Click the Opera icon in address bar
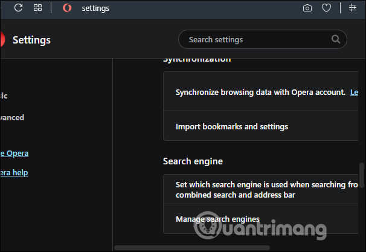This screenshot has height=252, width=366. pyautogui.click(x=67, y=8)
